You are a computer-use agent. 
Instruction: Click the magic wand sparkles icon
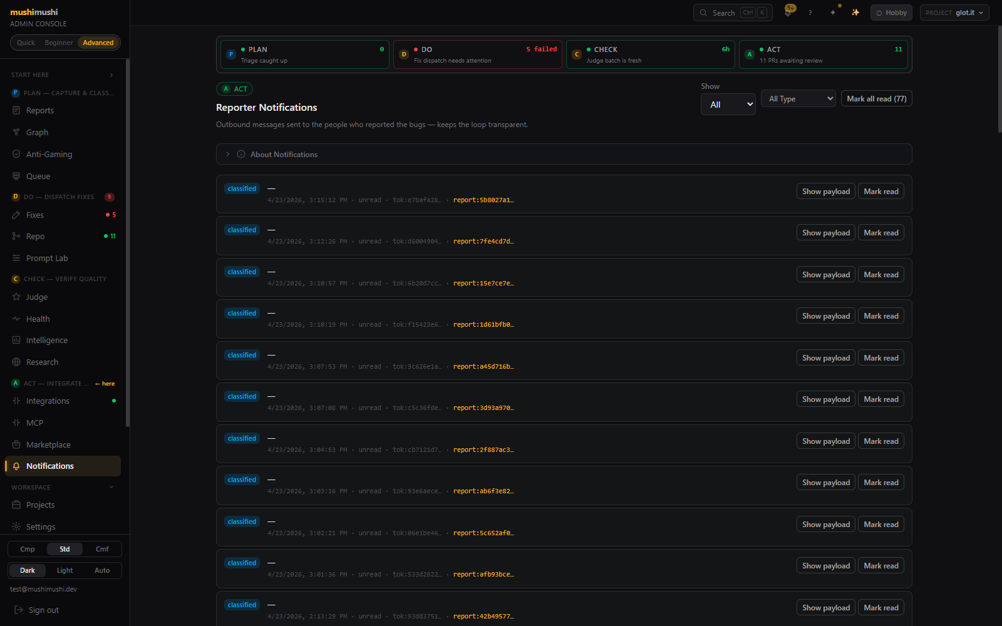point(855,13)
